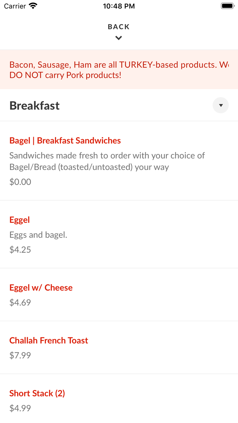Viewport: 238px width, 423px height.
Task: Tap the down arrow under the BACK label
Action: click(119, 38)
